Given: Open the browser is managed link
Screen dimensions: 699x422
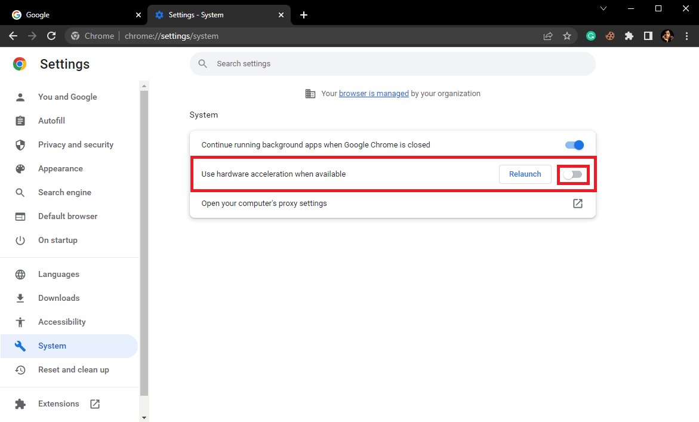Looking at the screenshot, I should click(x=374, y=94).
